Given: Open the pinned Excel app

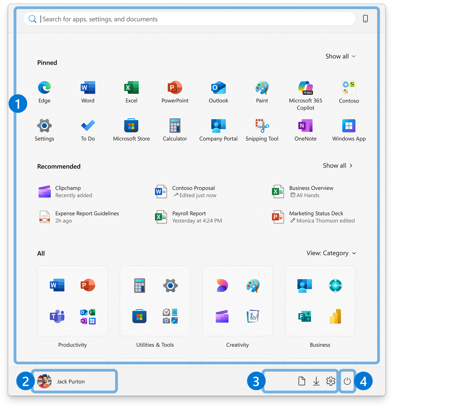Looking at the screenshot, I should 131,92.
